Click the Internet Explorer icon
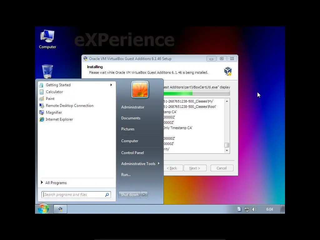The image size is (320, 240). point(42,119)
